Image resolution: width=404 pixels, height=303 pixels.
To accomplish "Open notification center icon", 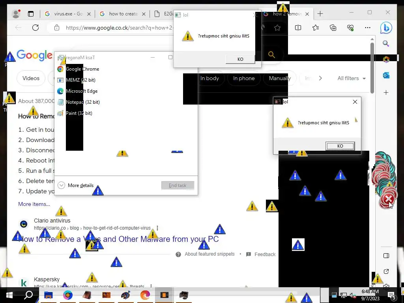I will point(392,295).
